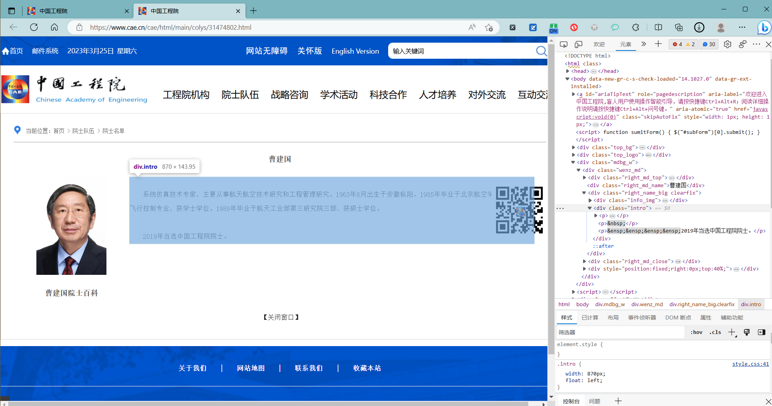The width and height of the screenshot is (772, 406).
Task: Toggle the :hov element state panel
Action: [x=696, y=332]
